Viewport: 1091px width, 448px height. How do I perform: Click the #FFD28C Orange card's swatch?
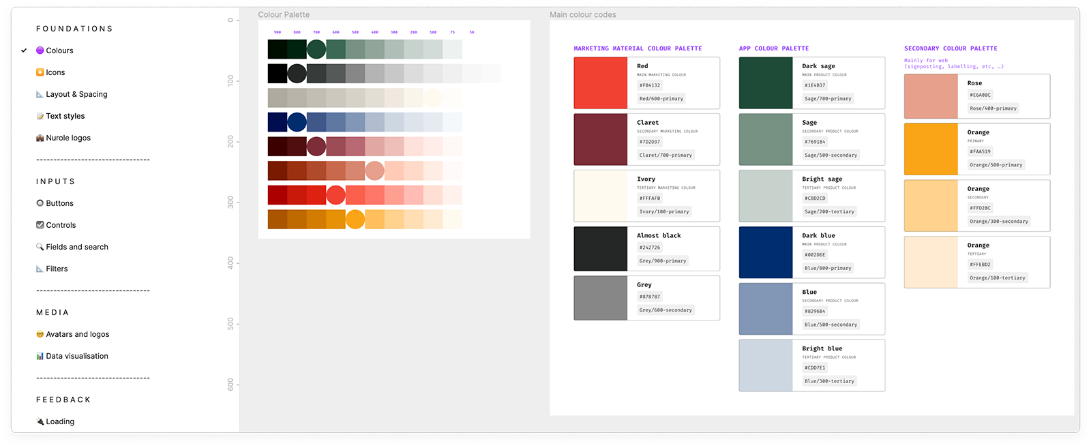click(x=931, y=206)
